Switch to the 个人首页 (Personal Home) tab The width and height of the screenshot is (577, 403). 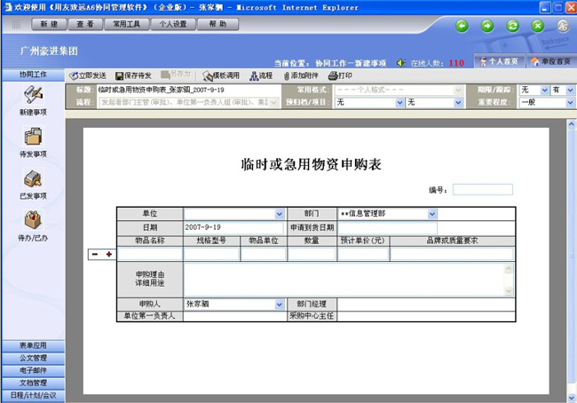[x=500, y=62]
